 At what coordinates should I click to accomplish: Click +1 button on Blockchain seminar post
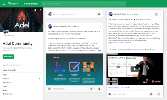pyautogui.click(x=151, y=94)
